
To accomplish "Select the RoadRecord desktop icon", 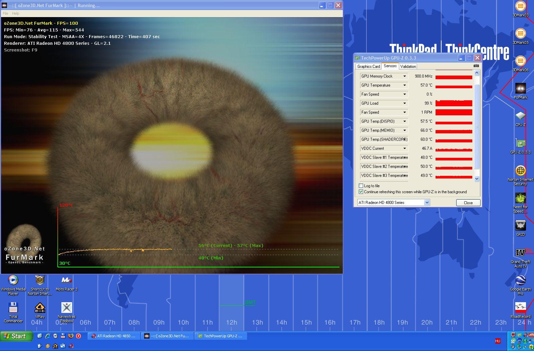I will pyautogui.click(x=520, y=311).
